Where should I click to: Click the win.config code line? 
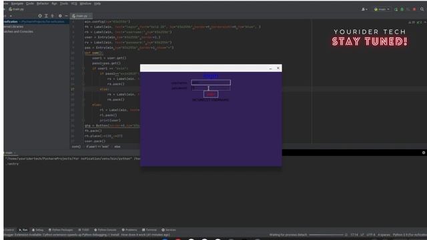107,21
